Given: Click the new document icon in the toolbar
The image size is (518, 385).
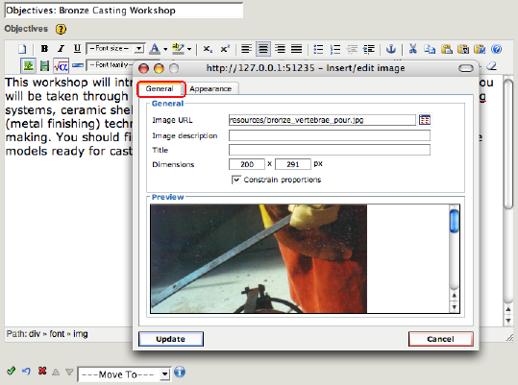Looking at the screenshot, I should 22,49.
